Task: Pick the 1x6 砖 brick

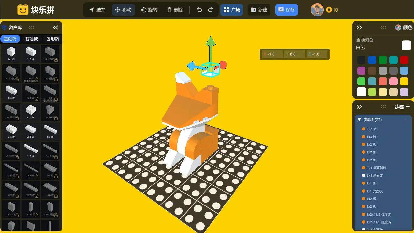Action: click(x=50, y=131)
